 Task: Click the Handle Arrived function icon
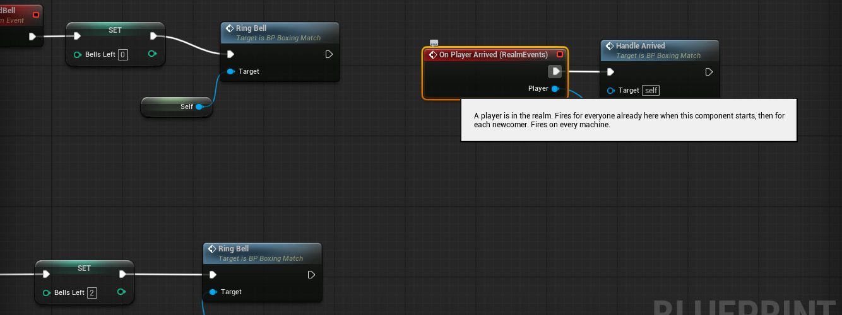[610, 46]
